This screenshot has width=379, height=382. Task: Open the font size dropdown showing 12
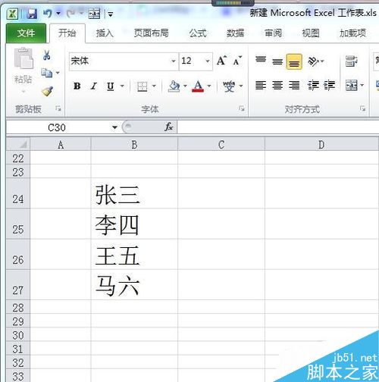coord(208,61)
